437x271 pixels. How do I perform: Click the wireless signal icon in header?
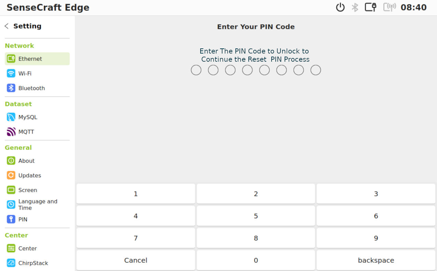point(390,7)
